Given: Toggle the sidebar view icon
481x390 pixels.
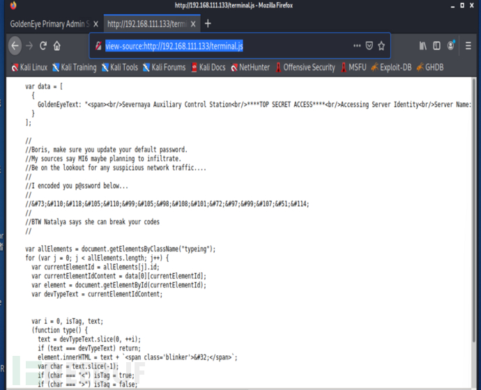Looking at the screenshot, I should pos(436,46).
